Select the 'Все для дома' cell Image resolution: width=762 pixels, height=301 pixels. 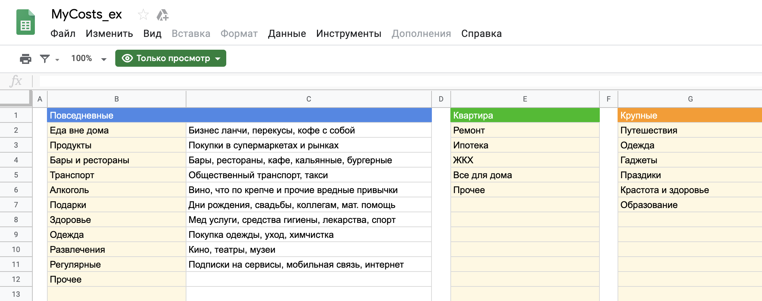pyautogui.click(x=525, y=175)
